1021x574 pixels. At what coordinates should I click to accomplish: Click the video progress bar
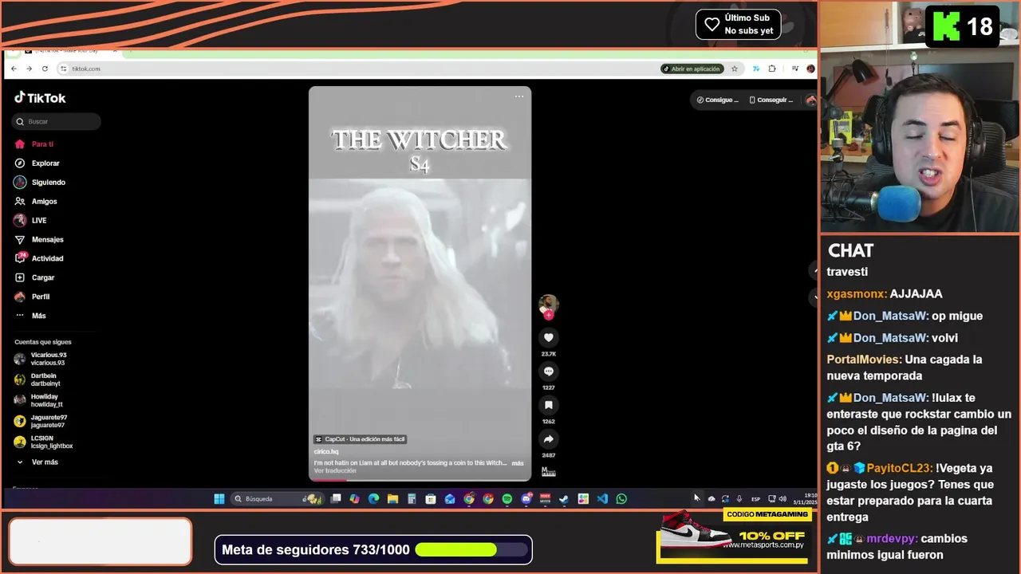point(420,480)
